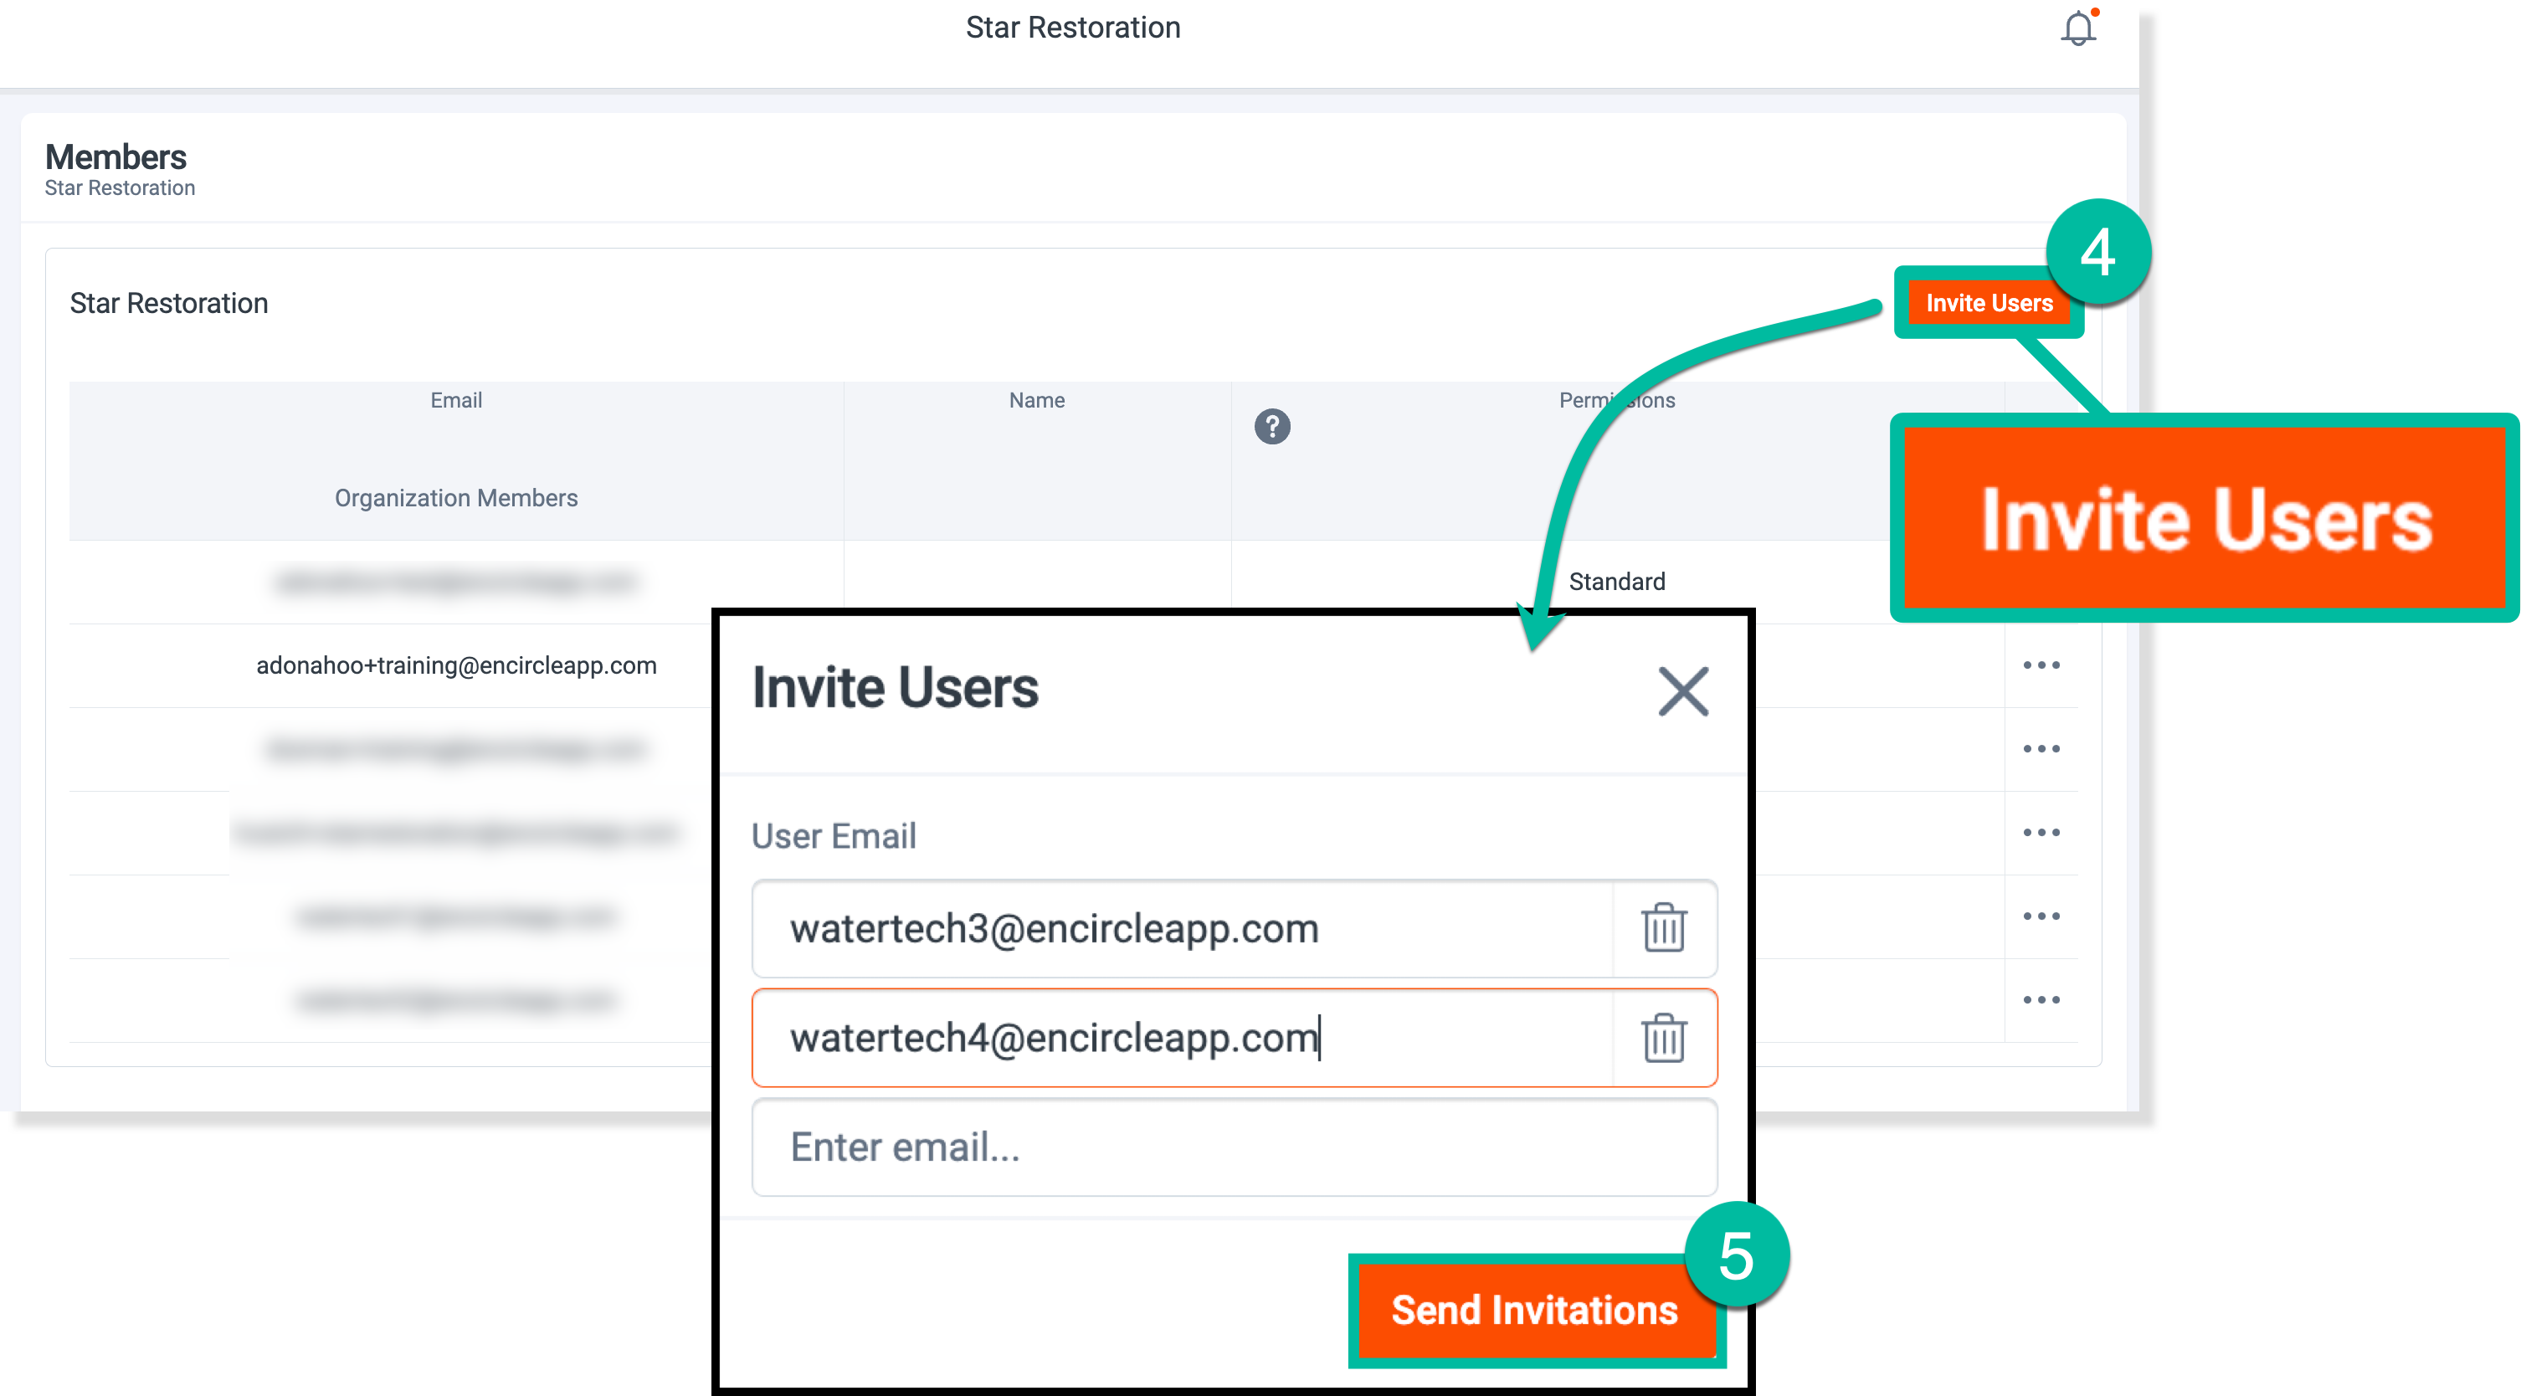2531x1396 pixels.
Task: Open the three-dot menu in the last member row
Action: (x=2041, y=1000)
